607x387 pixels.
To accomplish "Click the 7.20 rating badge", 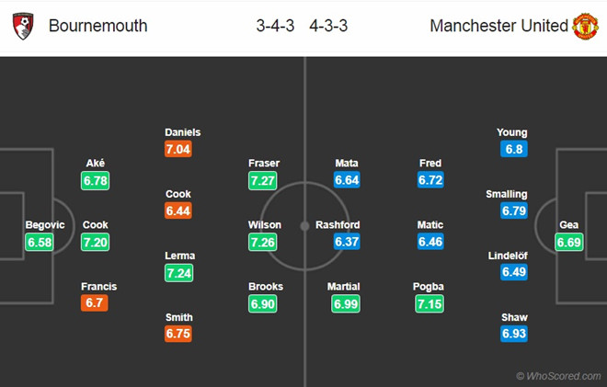I will (x=96, y=242).
